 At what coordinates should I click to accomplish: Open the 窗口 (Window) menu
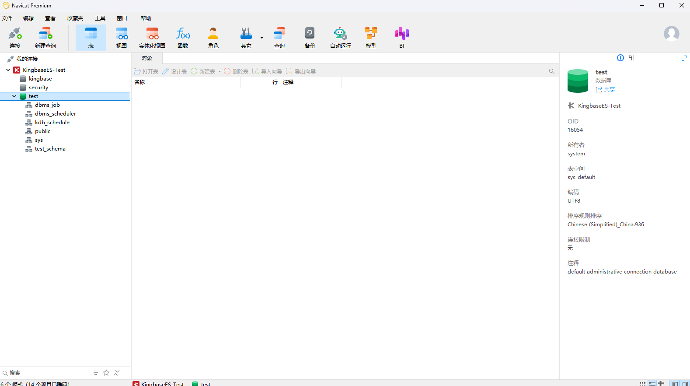click(x=122, y=18)
